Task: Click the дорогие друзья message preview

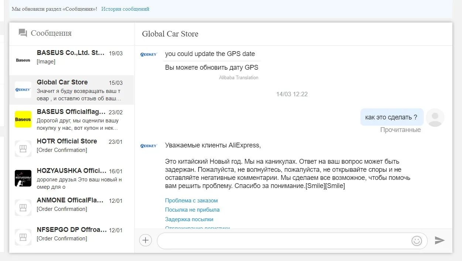Action: (x=79, y=183)
